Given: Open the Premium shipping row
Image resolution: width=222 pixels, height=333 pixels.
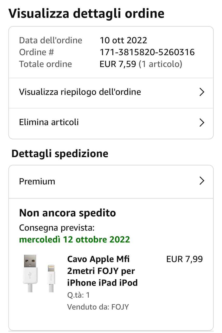Looking at the screenshot, I should (111, 182).
